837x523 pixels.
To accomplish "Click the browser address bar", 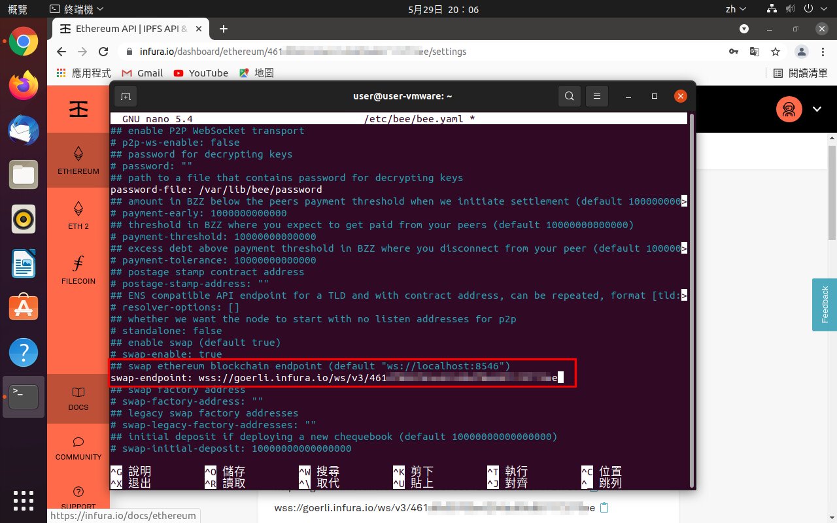I will (x=392, y=52).
